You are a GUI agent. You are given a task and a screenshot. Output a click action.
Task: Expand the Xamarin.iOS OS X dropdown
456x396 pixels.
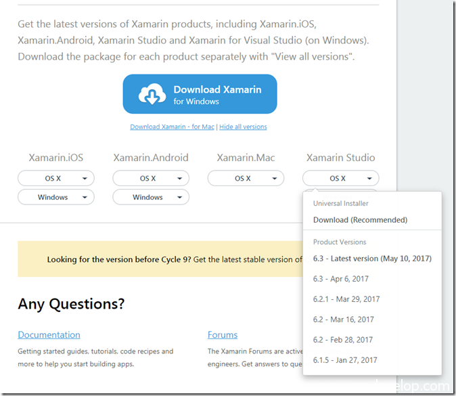click(x=55, y=178)
